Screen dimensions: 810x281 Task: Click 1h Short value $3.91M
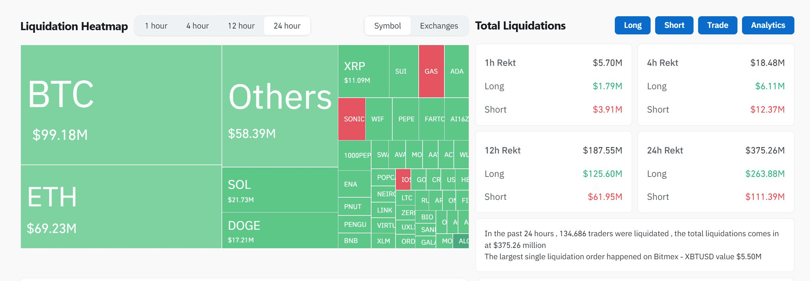[607, 110]
